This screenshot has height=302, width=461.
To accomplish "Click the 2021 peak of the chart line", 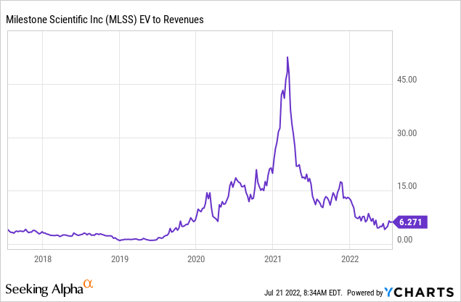I will pyautogui.click(x=287, y=57).
